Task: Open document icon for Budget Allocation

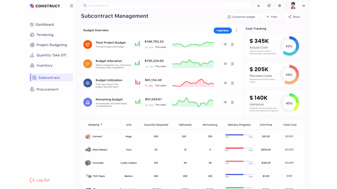Action: point(233,64)
